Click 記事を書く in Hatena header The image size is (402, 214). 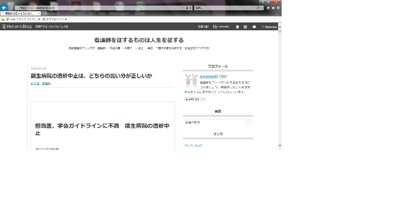[204, 27]
